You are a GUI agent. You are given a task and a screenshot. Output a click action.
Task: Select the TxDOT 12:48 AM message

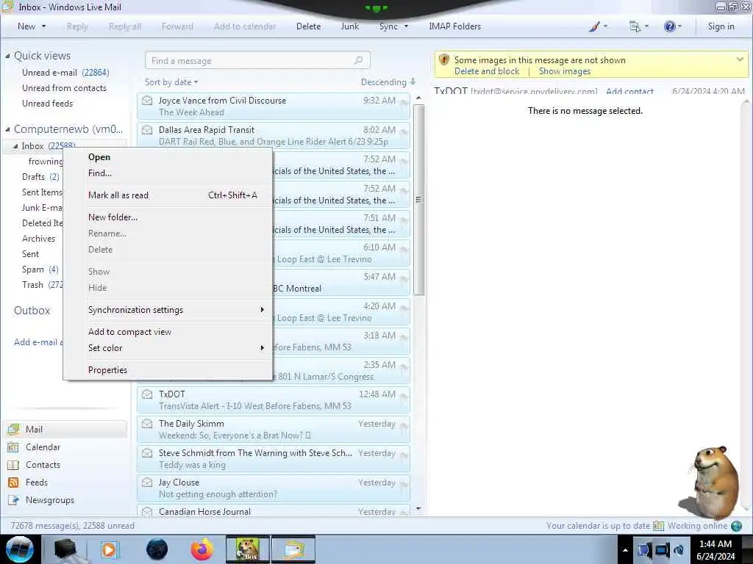point(274,400)
